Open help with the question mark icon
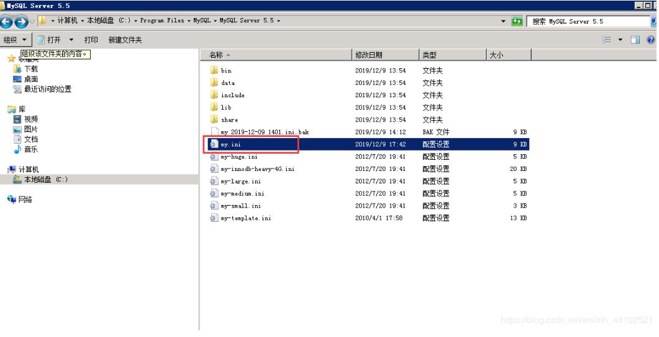The image size is (659, 337). (x=650, y=40)
